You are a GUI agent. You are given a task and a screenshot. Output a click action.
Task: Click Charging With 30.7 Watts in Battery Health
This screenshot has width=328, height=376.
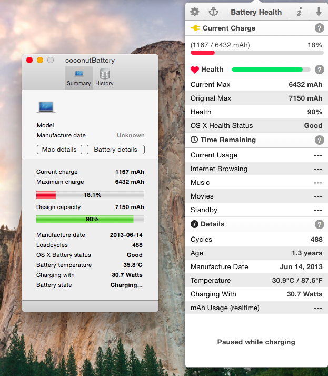[x=256, y=294]
